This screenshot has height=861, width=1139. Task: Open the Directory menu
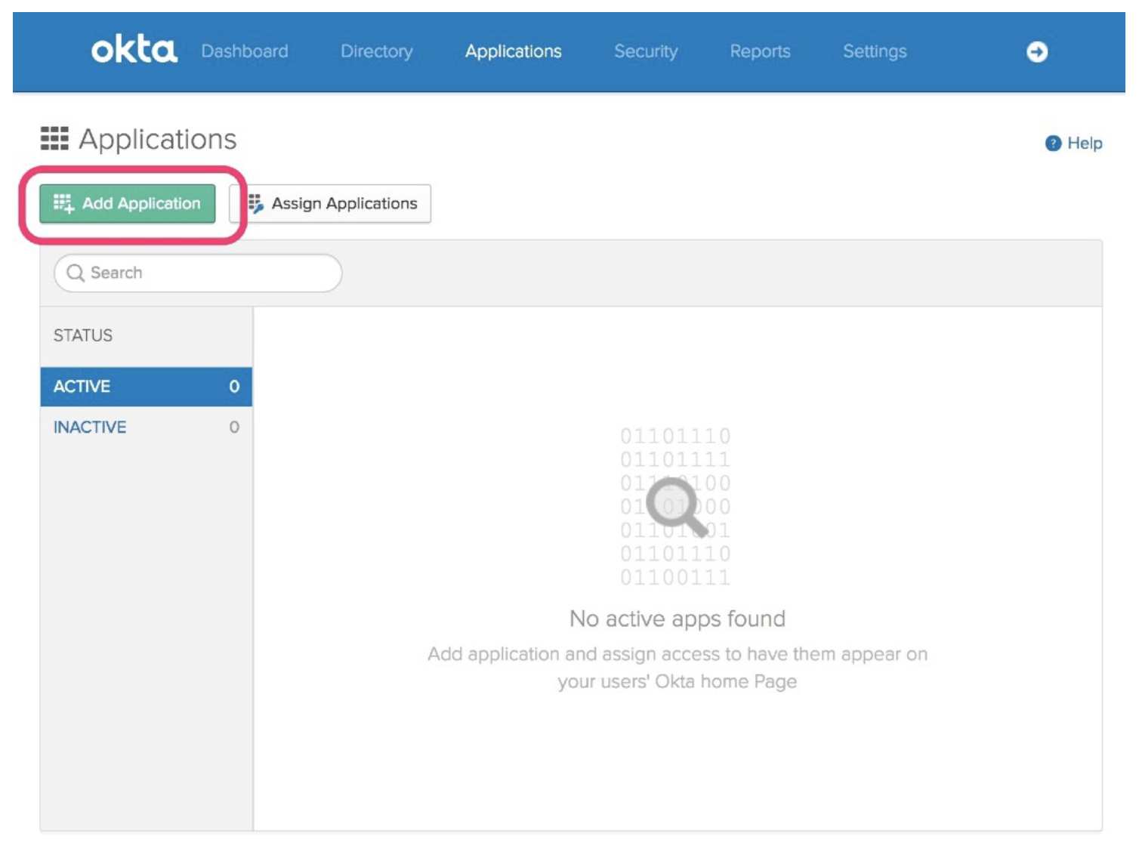pyautogui.click(x=377, y=51)
